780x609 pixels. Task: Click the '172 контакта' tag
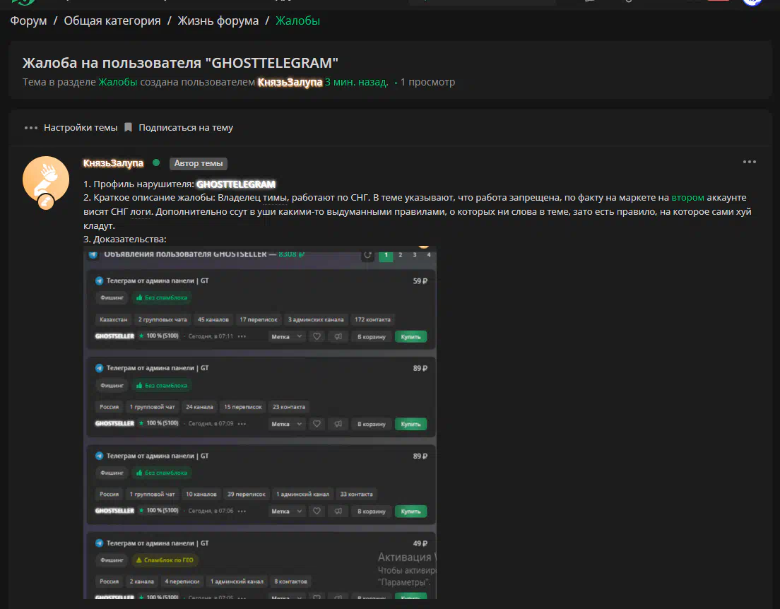[372, 319]
